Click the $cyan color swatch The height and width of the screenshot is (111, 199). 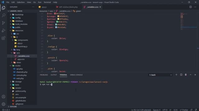coord(56,27)
